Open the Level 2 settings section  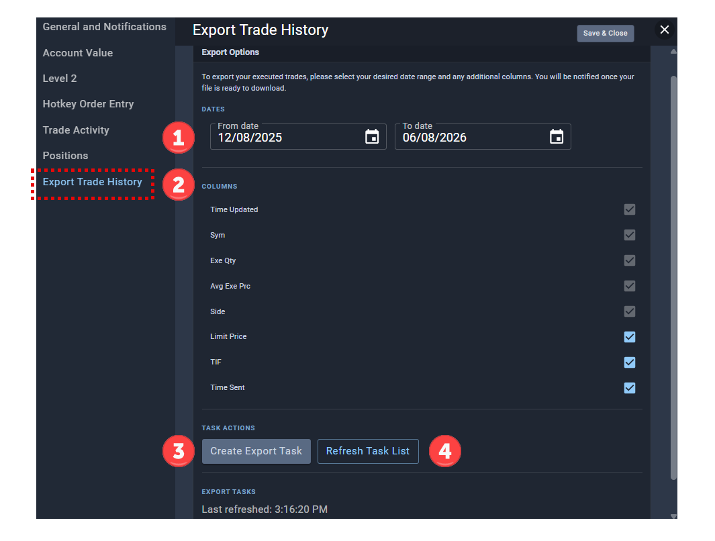click(60, 79)
